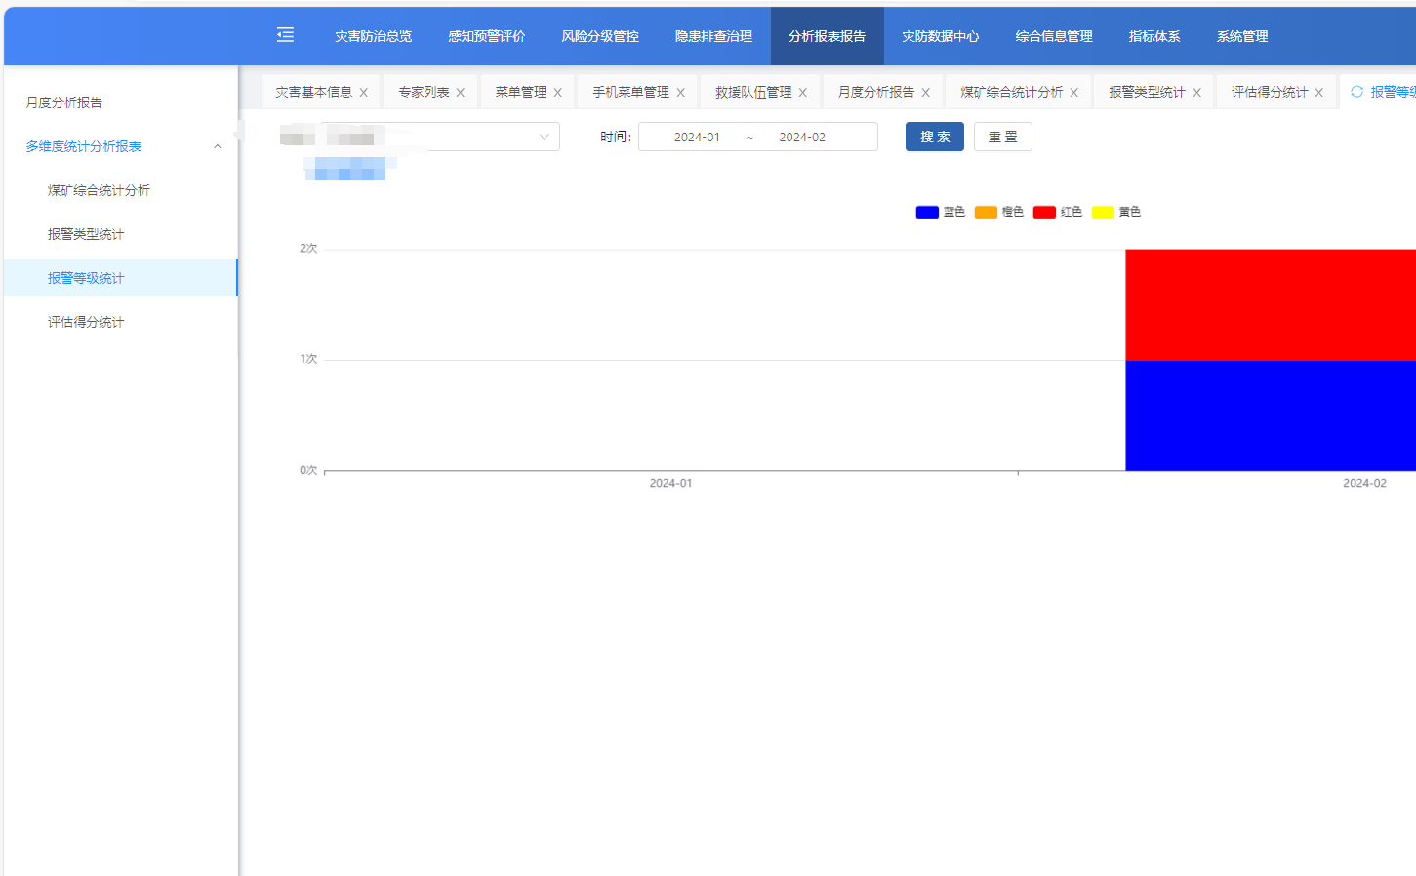Toggle the 橙色 legend swatch

point(986,212)
